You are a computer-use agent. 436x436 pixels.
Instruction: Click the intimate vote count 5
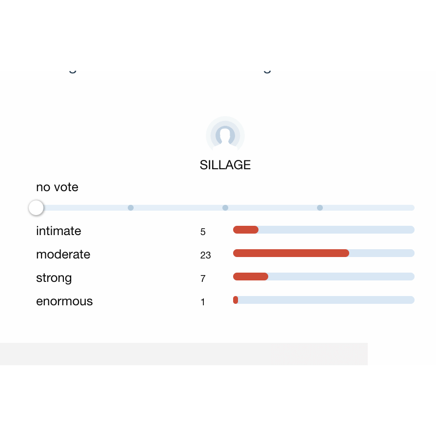tap(203, 232)
